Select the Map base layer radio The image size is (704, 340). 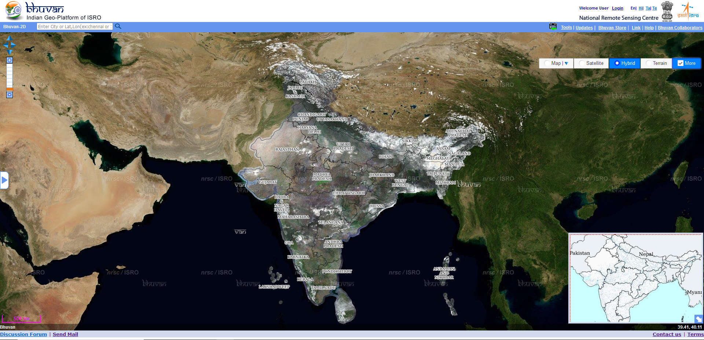click(547, 63)
